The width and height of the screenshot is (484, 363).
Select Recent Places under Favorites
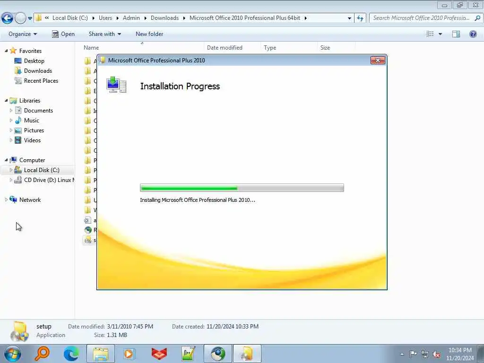tap(41, 80)
